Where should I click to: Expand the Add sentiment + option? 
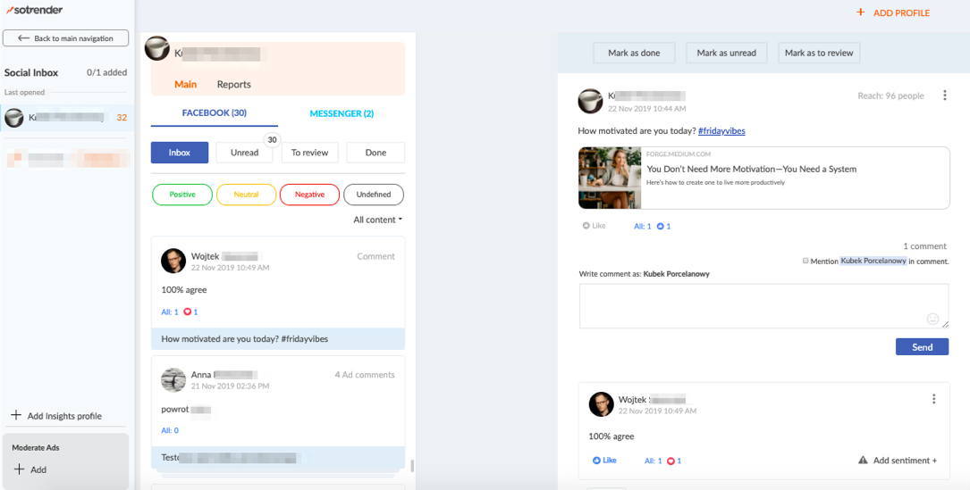tap(905, 461)
